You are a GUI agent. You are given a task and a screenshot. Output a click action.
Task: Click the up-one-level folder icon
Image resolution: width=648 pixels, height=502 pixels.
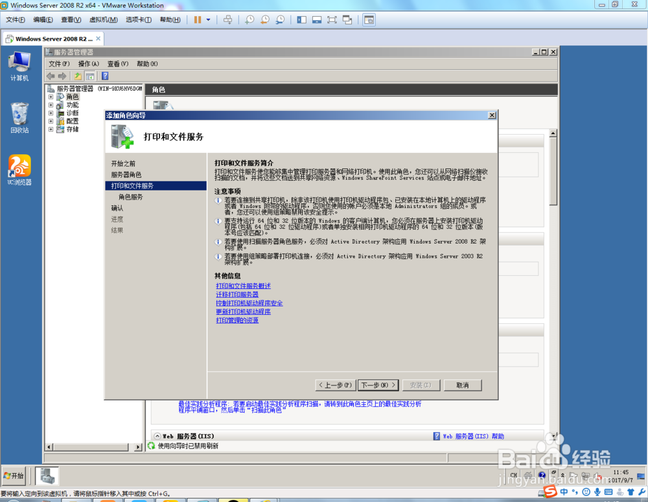[x=78, y=76]
